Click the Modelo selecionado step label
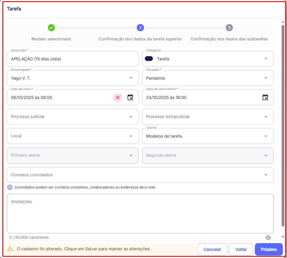 (x=51, y=39)
